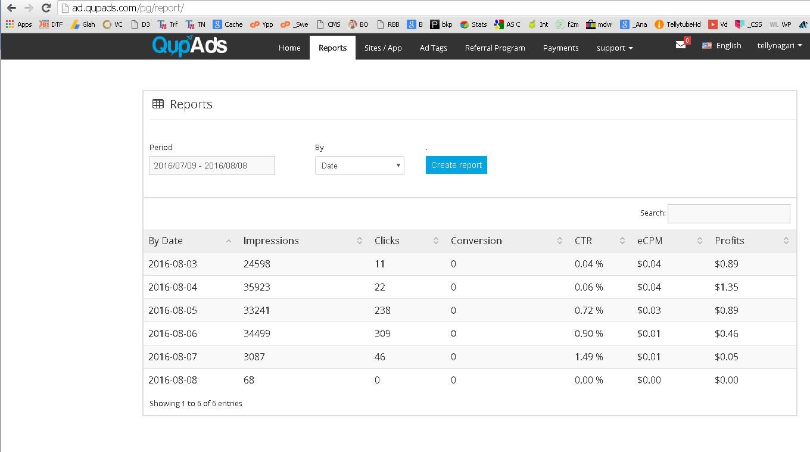Viewport: 810px width, 452px height.
Task: Click the 2016-08-08 date cell
Action: 173,380
